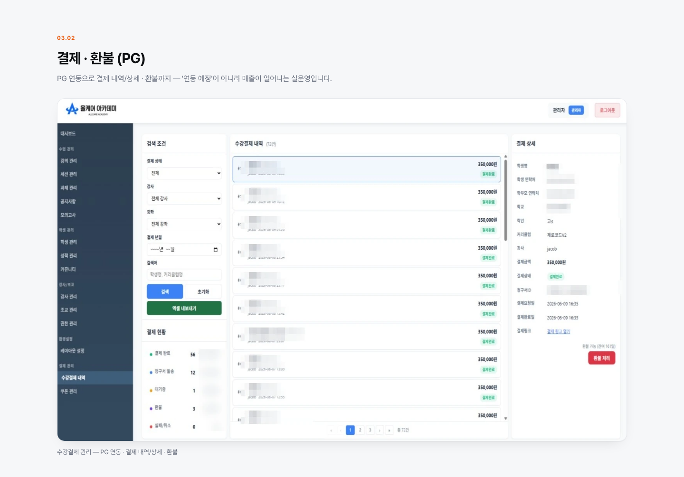Select the highlighted first payment row
Image resolution: width=684 pixels, height=477 pixels.
tap(367, 169)
